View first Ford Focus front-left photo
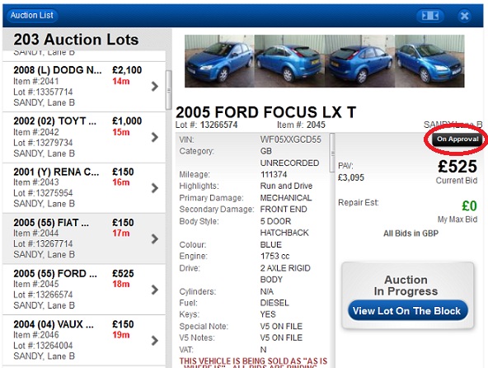 click(219, 61)
